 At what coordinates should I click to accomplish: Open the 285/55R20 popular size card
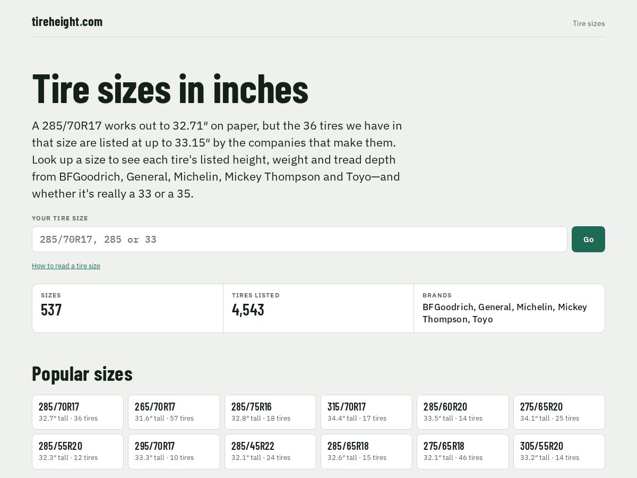[x=78, y=451]
